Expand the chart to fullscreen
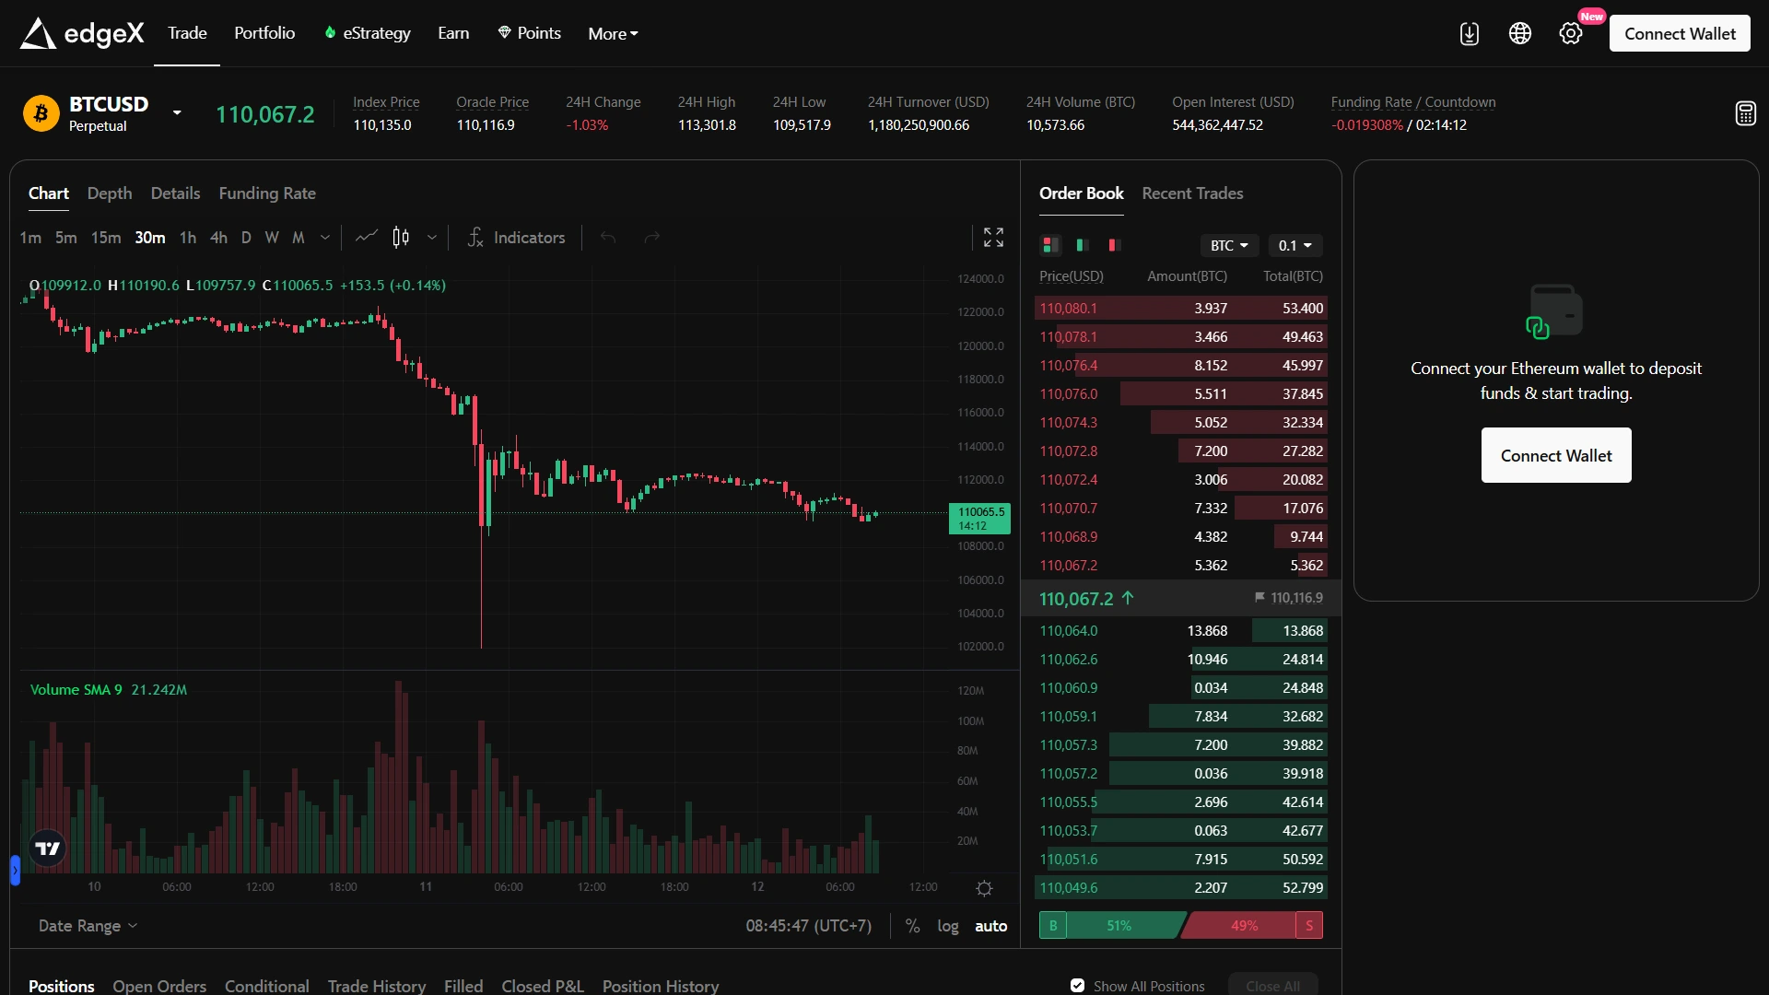Viewport: 1769px width, 995px height. [993, 237]
